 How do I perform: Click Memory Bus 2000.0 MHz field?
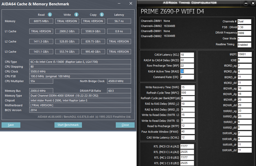[41, 91]
